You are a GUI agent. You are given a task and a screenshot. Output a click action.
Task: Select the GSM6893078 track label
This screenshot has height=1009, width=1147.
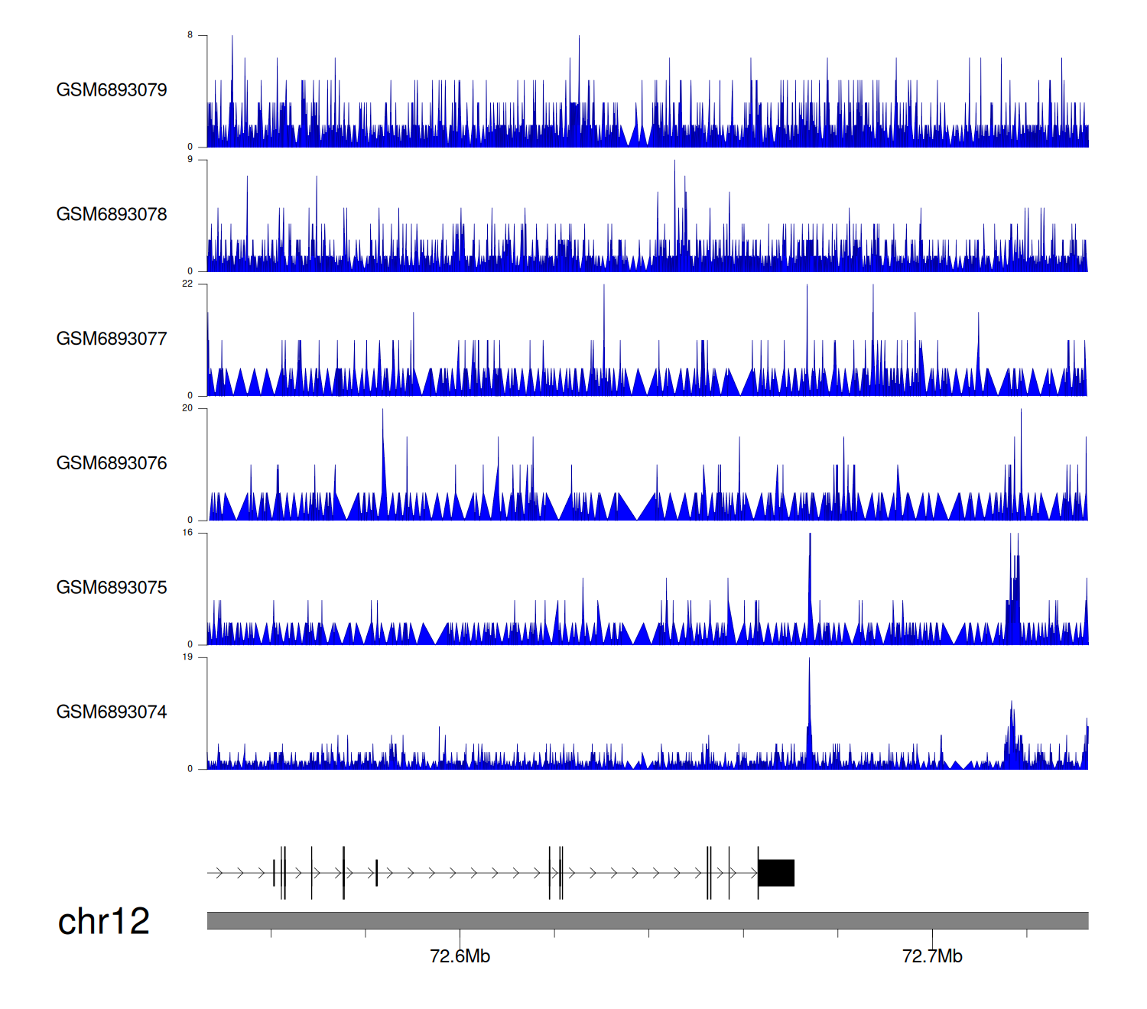pyautogui.click(x=112, y=215)
